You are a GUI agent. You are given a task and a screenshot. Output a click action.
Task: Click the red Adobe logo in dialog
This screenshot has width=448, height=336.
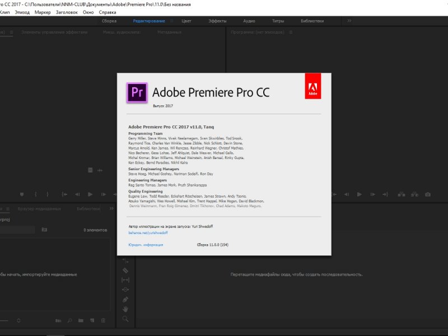(313, 86)
